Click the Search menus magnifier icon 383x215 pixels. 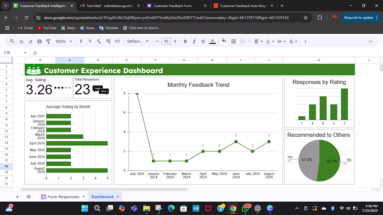coord(12,41)
